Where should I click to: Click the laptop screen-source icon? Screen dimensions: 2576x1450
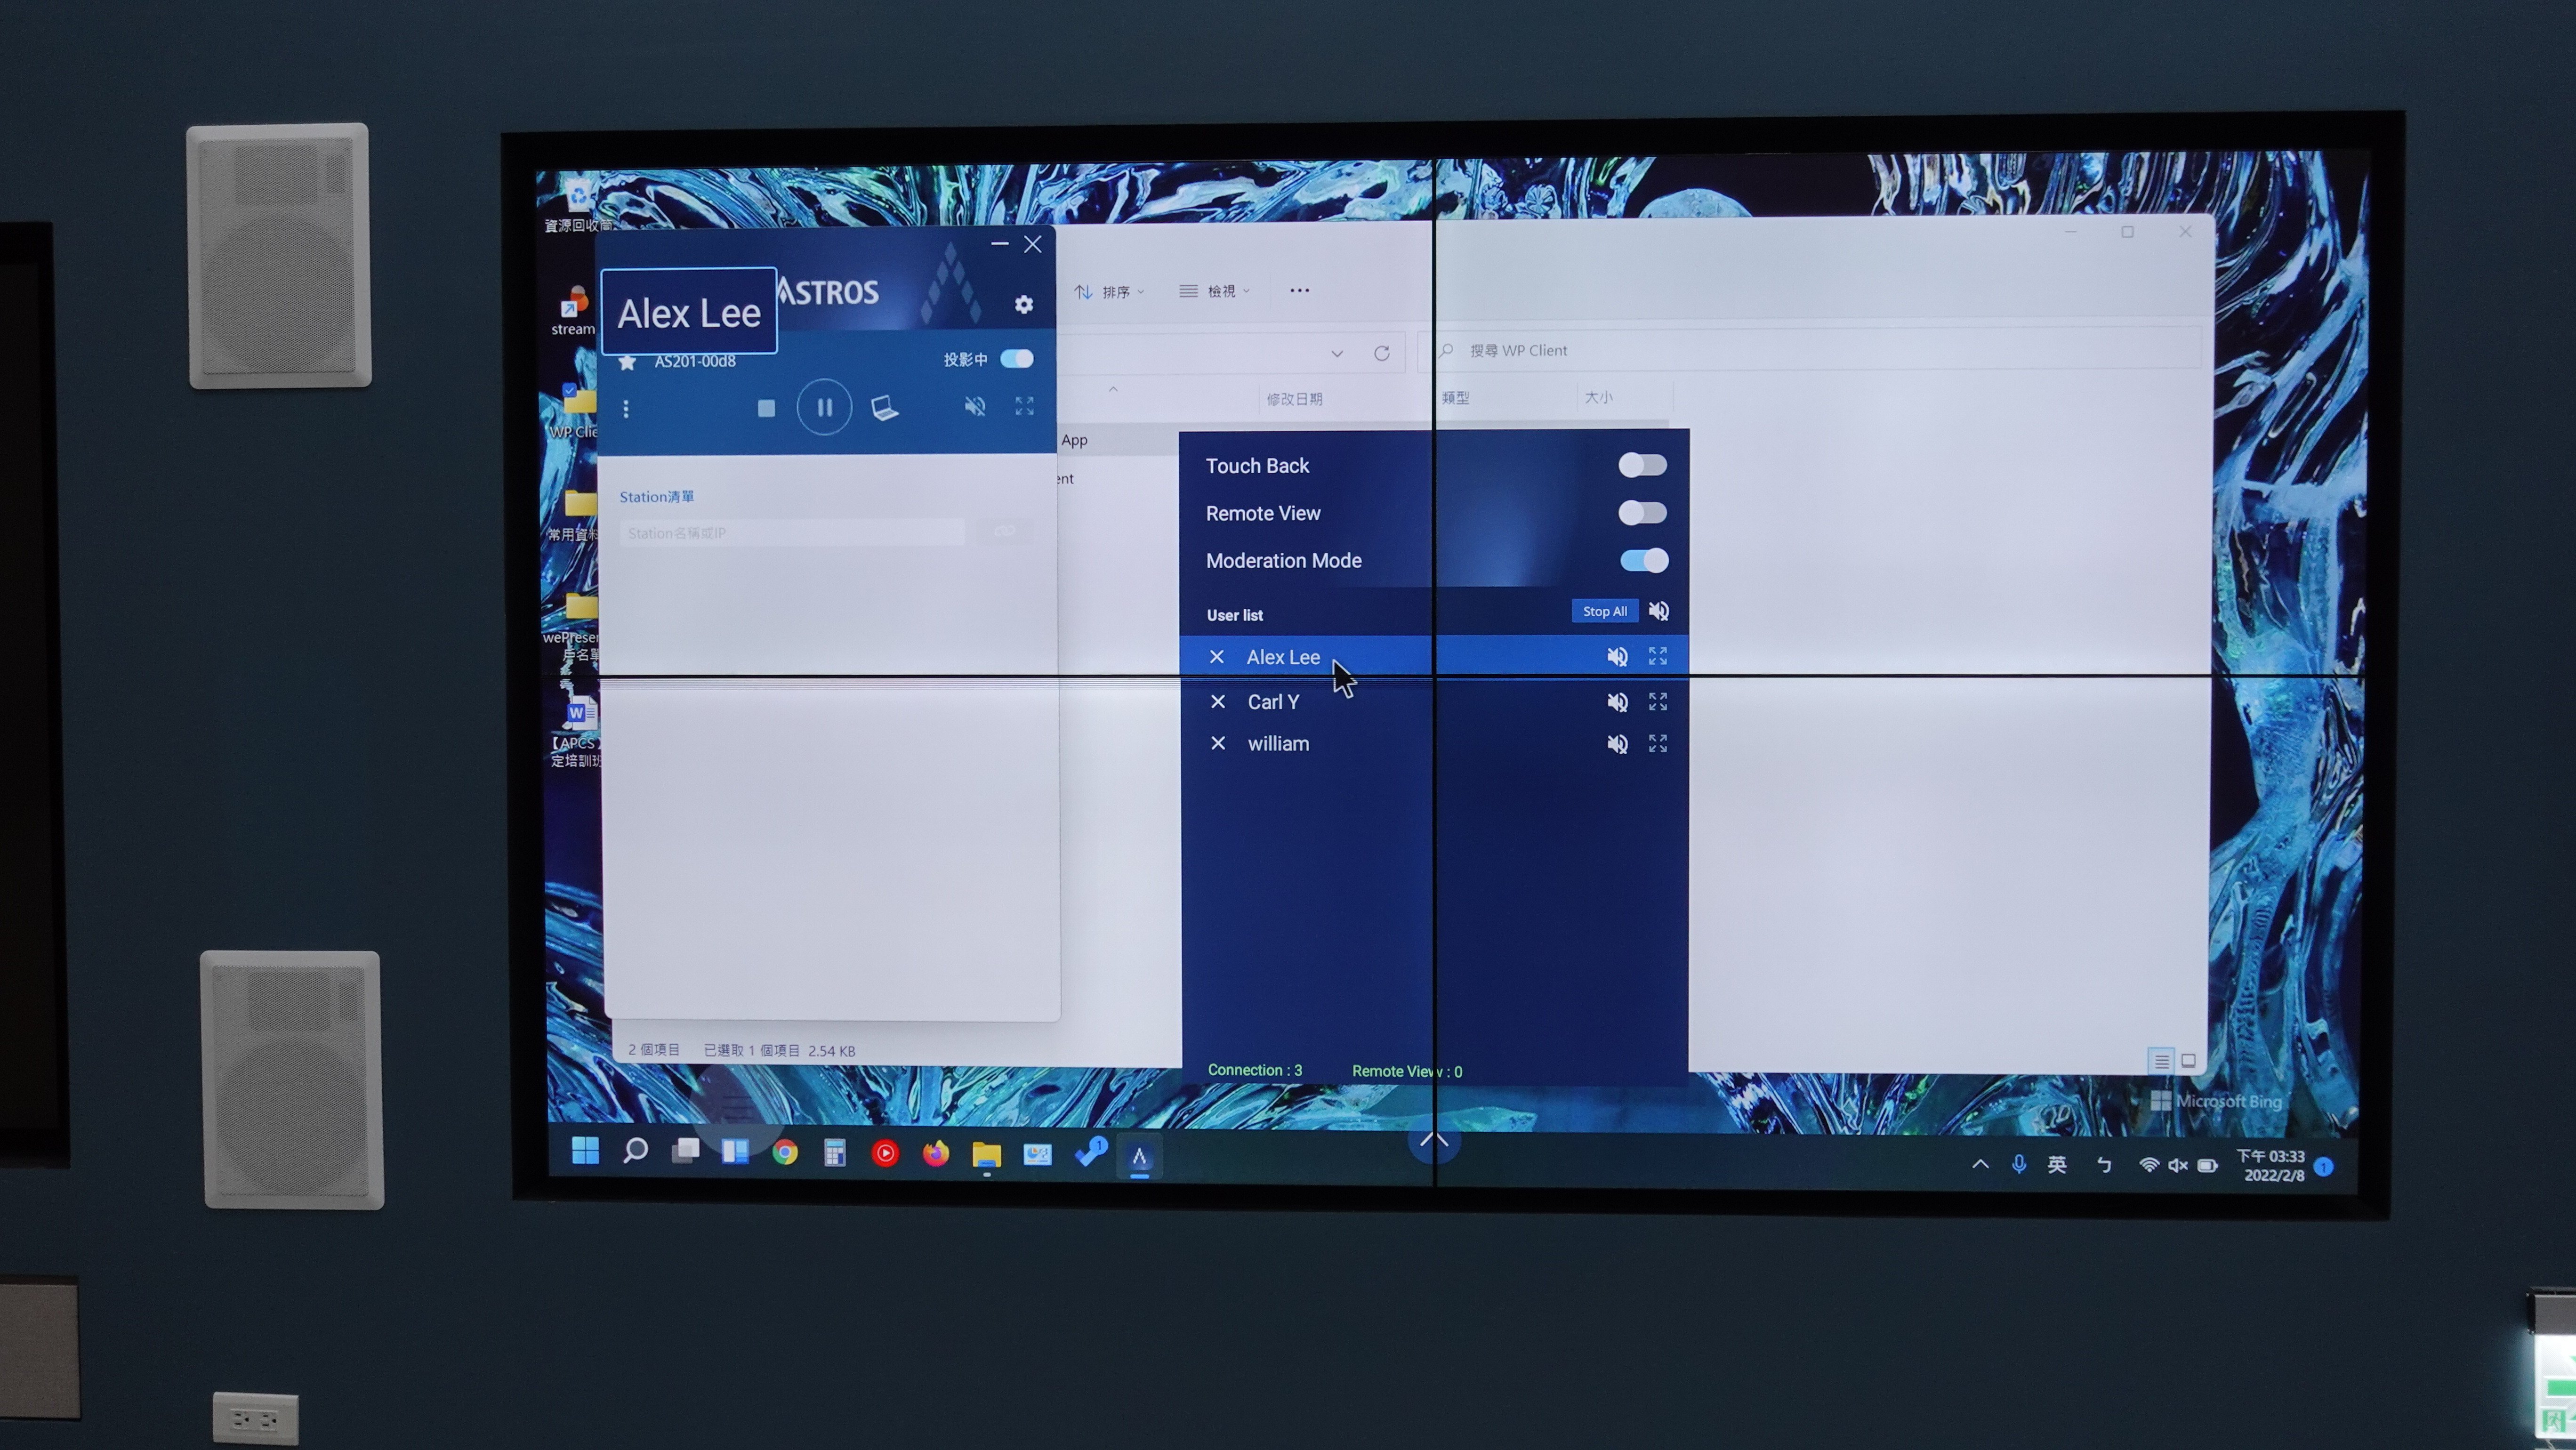pyautogui.click(x=884, y=408)
